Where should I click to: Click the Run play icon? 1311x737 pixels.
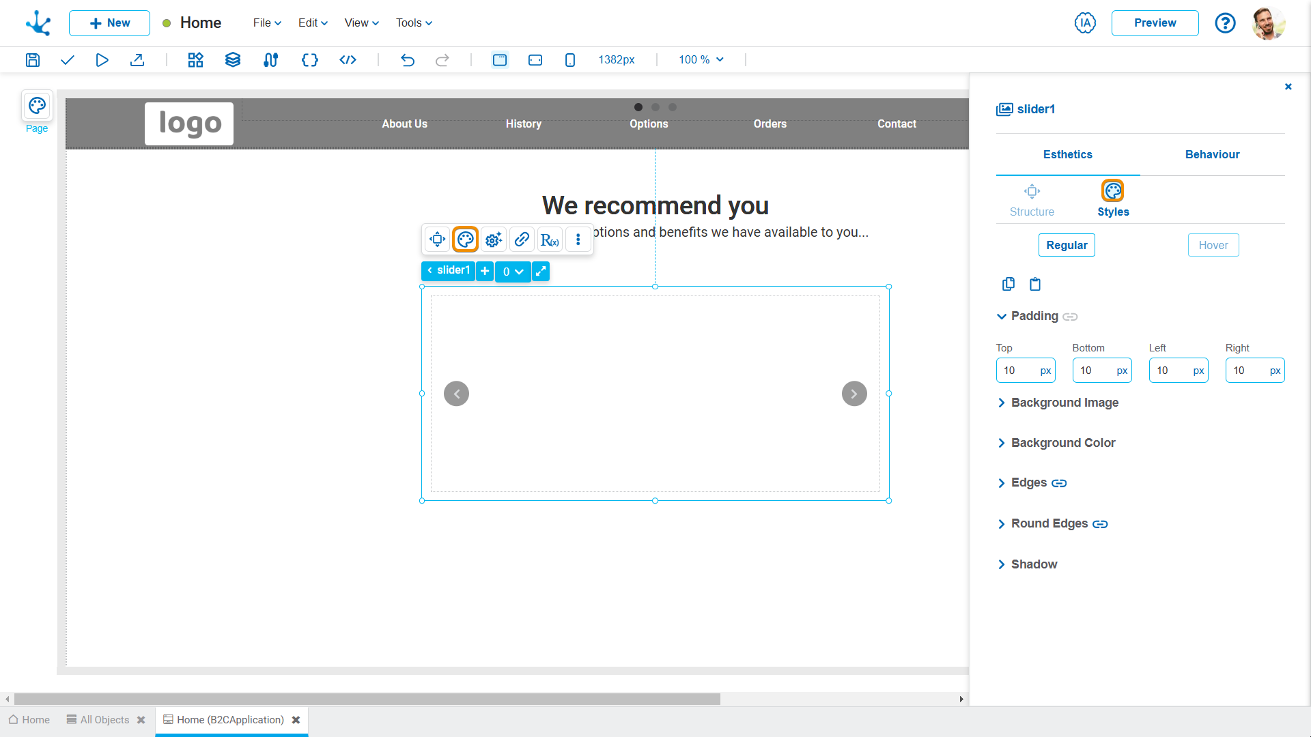tap(102, 60)
